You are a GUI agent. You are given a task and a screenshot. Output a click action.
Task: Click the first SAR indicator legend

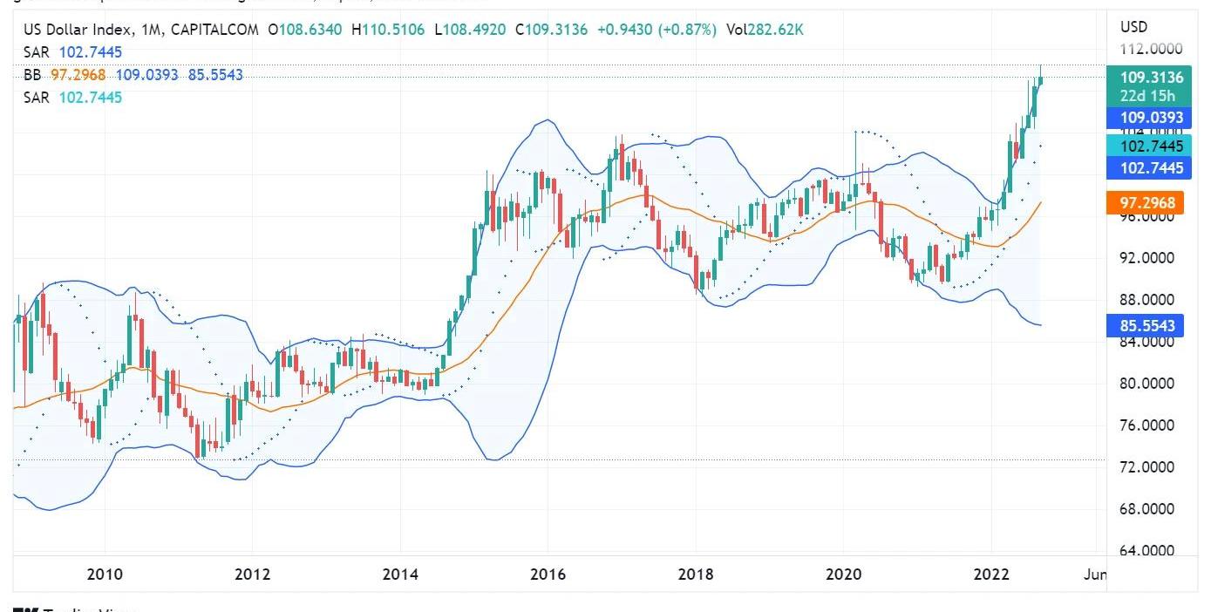point(36,52)
